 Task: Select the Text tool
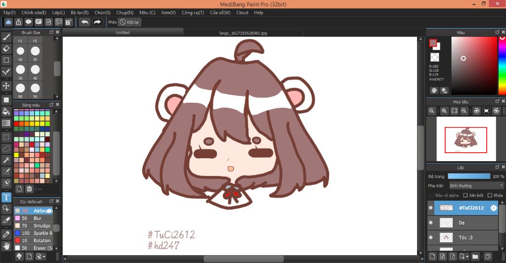[x=6, y=197]
